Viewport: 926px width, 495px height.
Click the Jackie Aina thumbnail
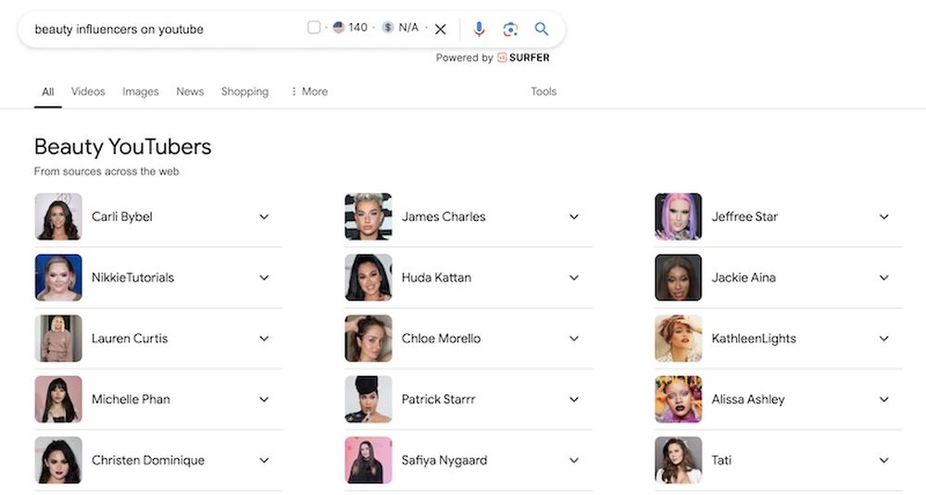coord(679,278)
